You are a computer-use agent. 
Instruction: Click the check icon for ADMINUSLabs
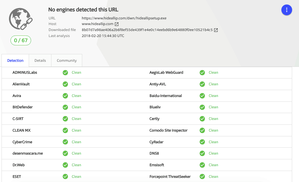[x=65, y=73]
